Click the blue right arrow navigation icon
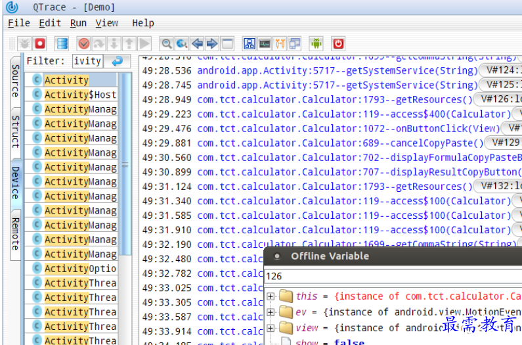Screen dimensions: 522x345 click(x=212, y=44)
